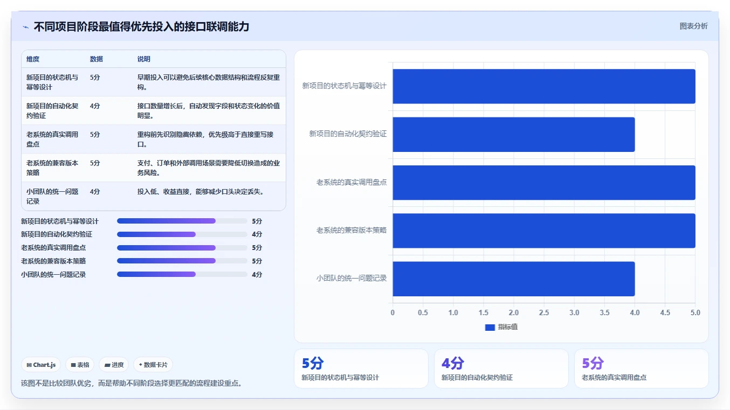Click description starting 接口数量增长后
This screenshot has width=730, height=410.
coord(209,110)
